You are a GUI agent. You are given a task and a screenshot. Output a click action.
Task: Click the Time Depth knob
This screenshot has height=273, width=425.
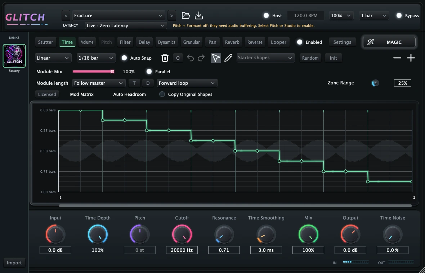point(98,234)
